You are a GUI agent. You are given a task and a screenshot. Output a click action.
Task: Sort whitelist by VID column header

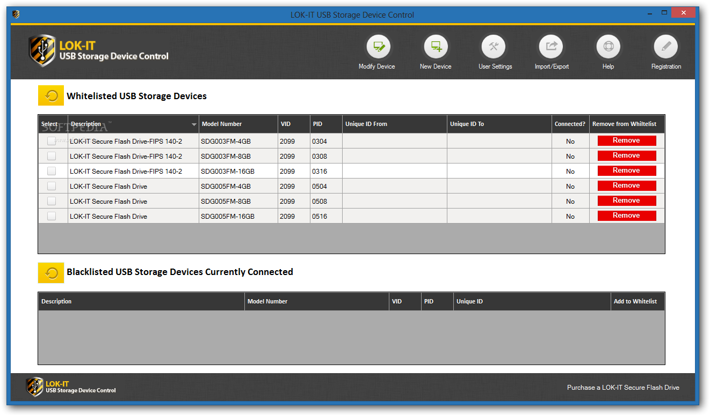pos(294,124)
